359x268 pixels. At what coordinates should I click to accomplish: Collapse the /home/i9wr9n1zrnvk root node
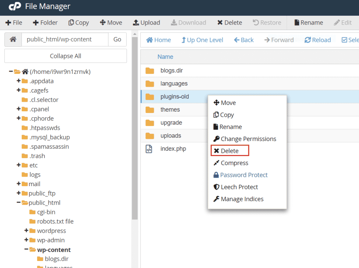click(11, 71)
